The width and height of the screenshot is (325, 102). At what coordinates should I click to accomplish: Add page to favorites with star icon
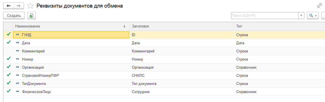point(30,6)
